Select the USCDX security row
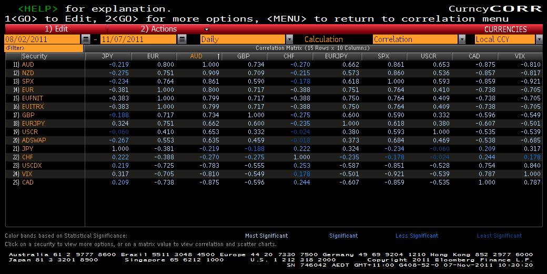The height and width of the screenshot is (274, 547). pyautogui.click(x=33, y=166)
